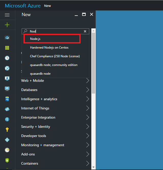The image size is (163, 170).
Task: Open Monitoring + management category
Action: [x=55, y=145]
